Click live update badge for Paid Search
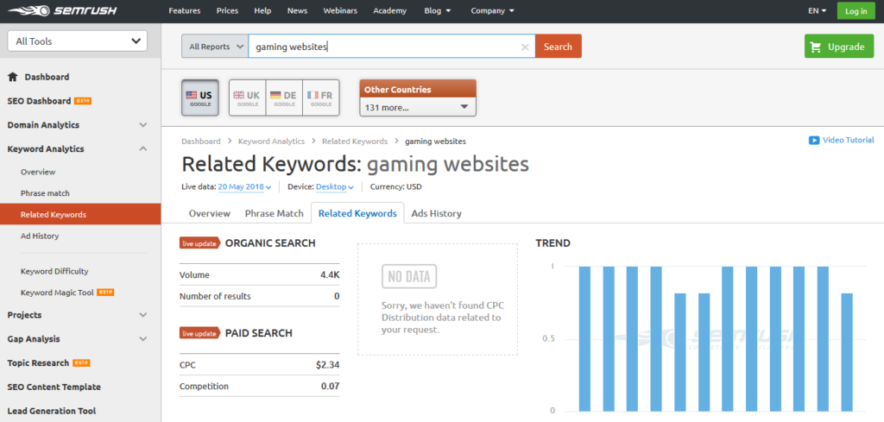This screenshot has height=422, width=884. pyautogui.click(x=199, y=333)
